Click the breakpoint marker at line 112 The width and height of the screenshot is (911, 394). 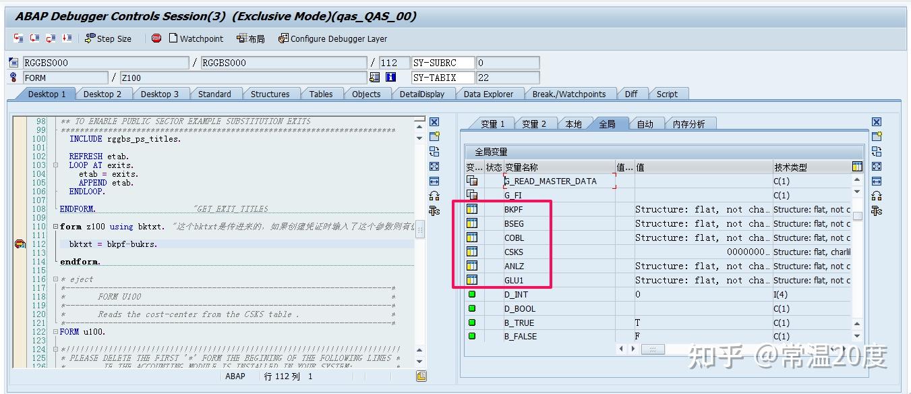pyautogui.click(x=20, y=244)
